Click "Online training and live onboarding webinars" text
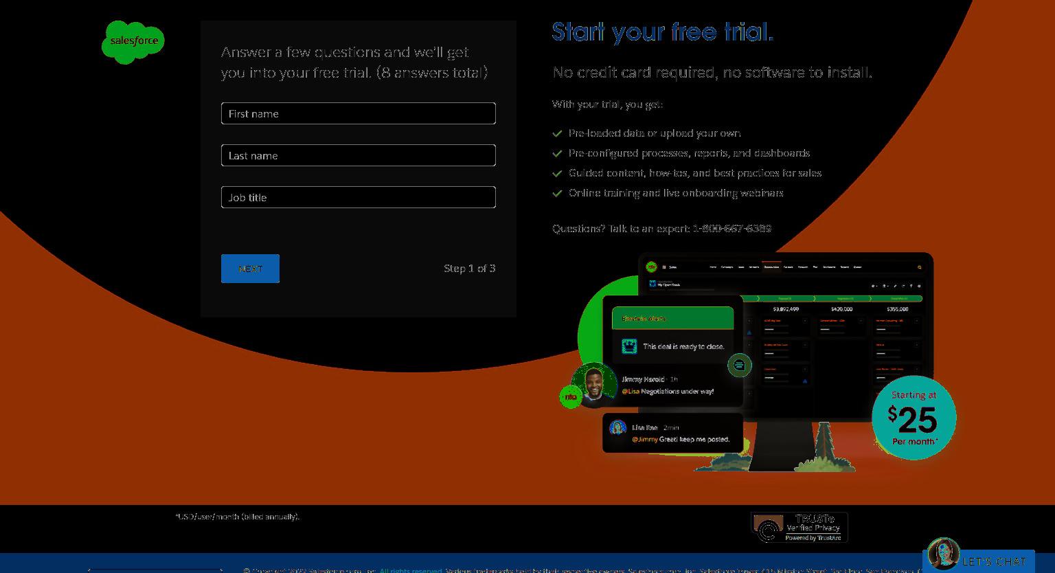This screenshot has width=1055, height=573. click(676, 193)
